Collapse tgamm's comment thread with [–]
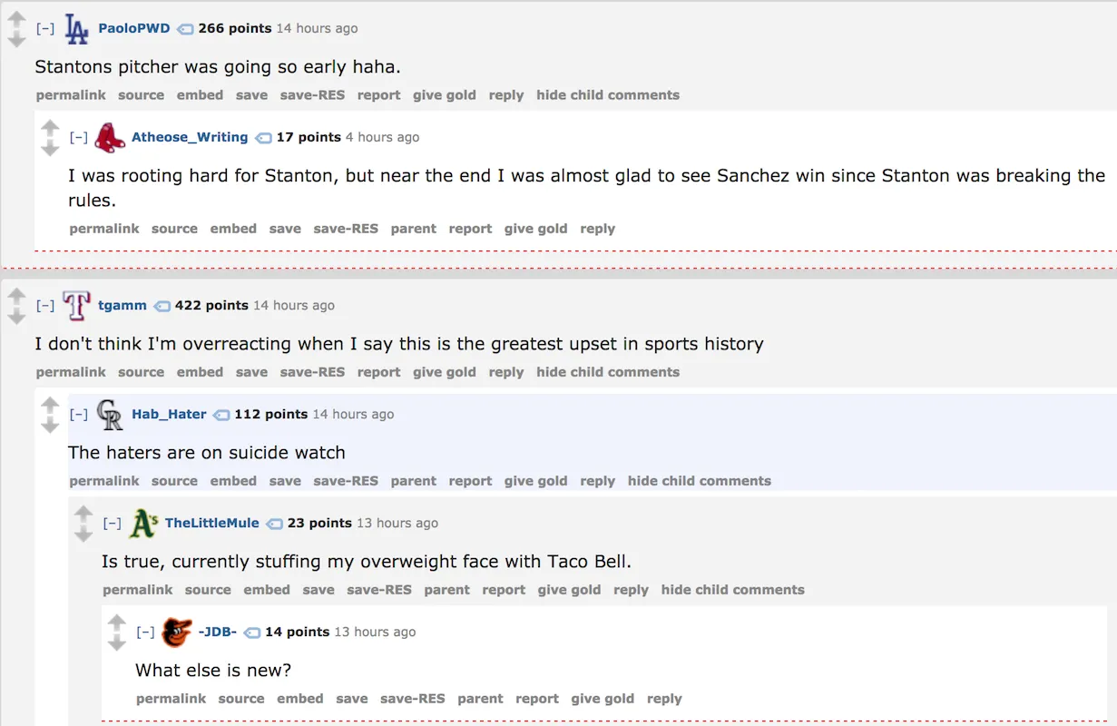Image resolution: width=1117 pixels, height=726 pixels. tap(45, 306)
